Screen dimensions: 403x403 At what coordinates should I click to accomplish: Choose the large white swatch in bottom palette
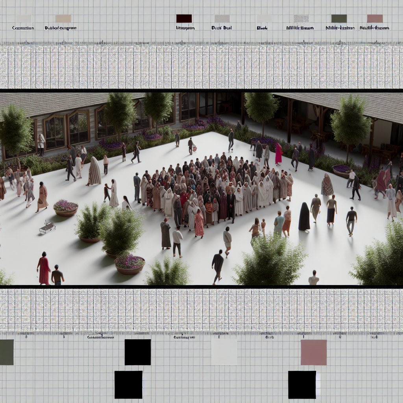click(x=224, y=352)
